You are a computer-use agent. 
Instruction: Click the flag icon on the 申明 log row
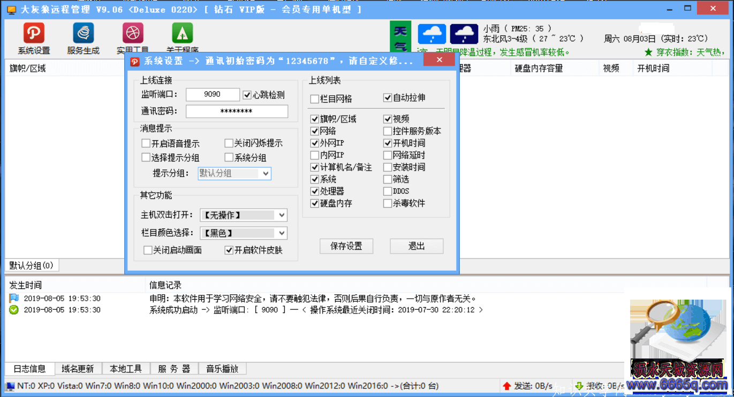(14, 299)
